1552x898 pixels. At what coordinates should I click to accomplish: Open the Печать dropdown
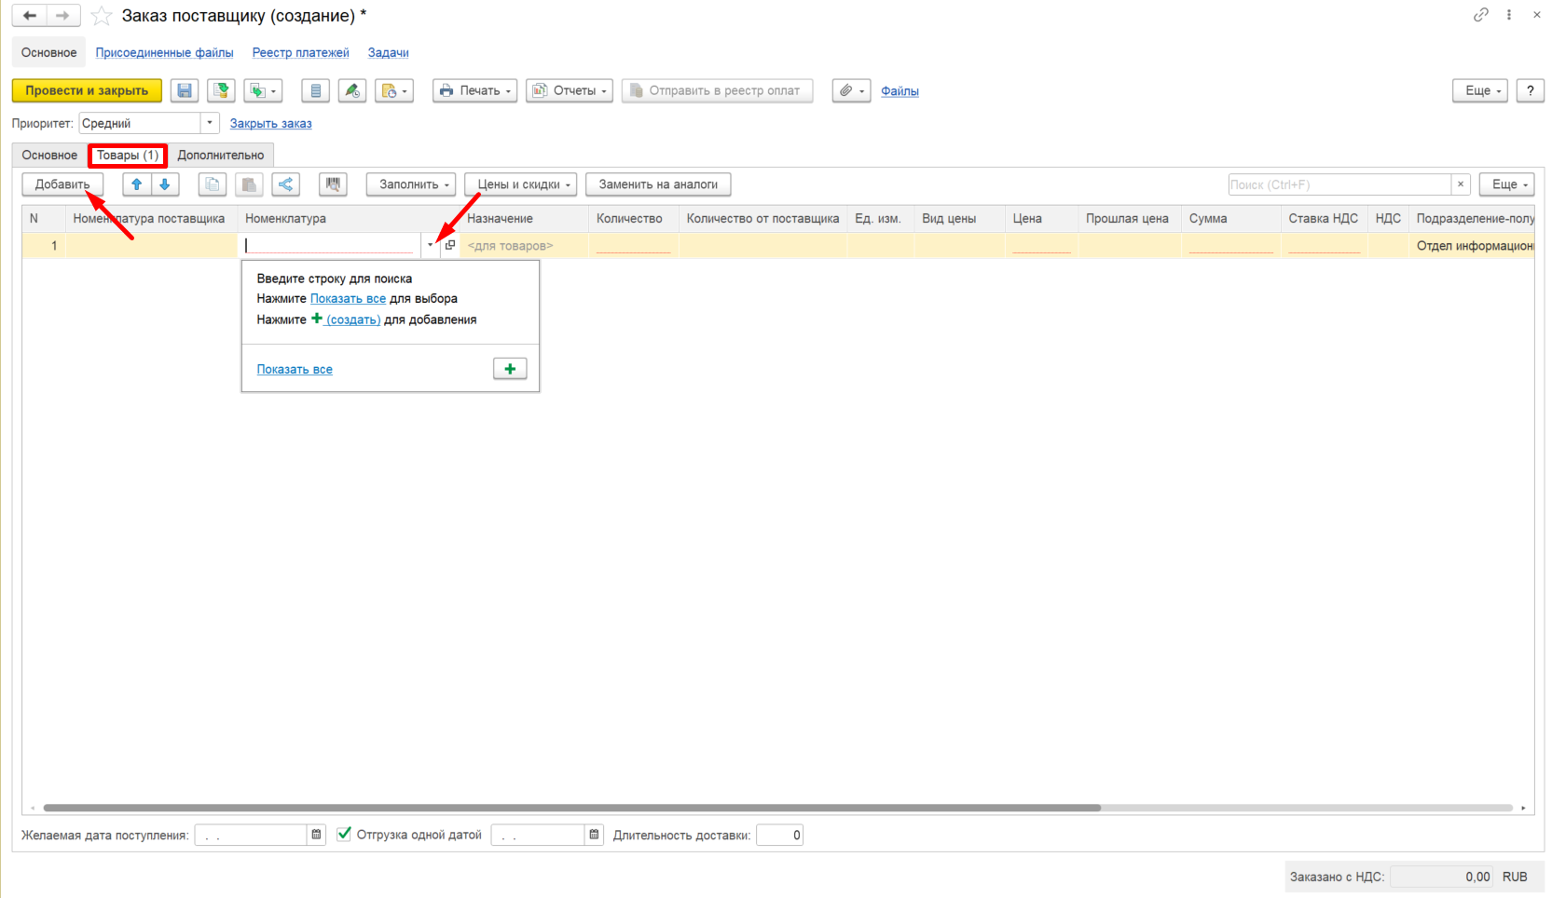tap(475, 90)
